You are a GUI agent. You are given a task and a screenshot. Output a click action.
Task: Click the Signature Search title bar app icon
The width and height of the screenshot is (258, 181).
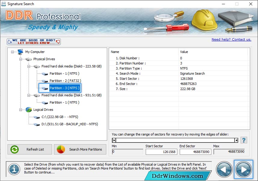tap(3, 4)
